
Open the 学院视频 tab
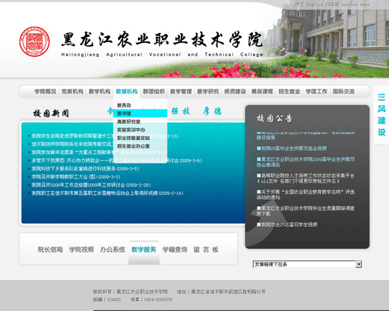click(82, 249)
